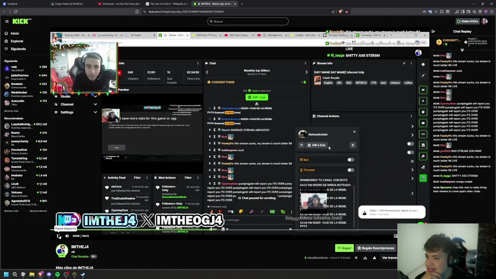
Task: Collapse recommendations with Mostrar Menos
Action: coord(38,211)
